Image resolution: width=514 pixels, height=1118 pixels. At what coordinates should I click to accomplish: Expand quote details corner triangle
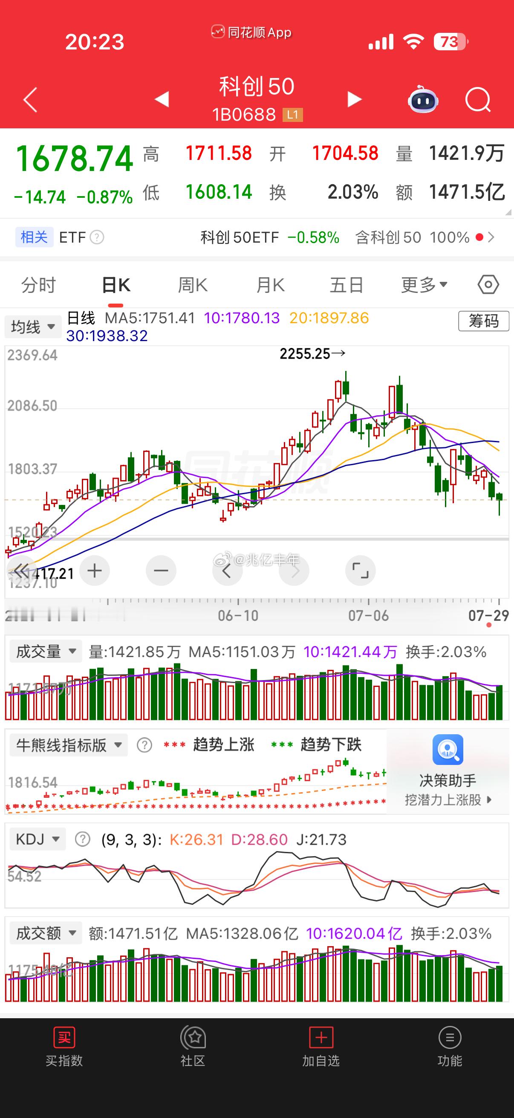pos(508,213)
